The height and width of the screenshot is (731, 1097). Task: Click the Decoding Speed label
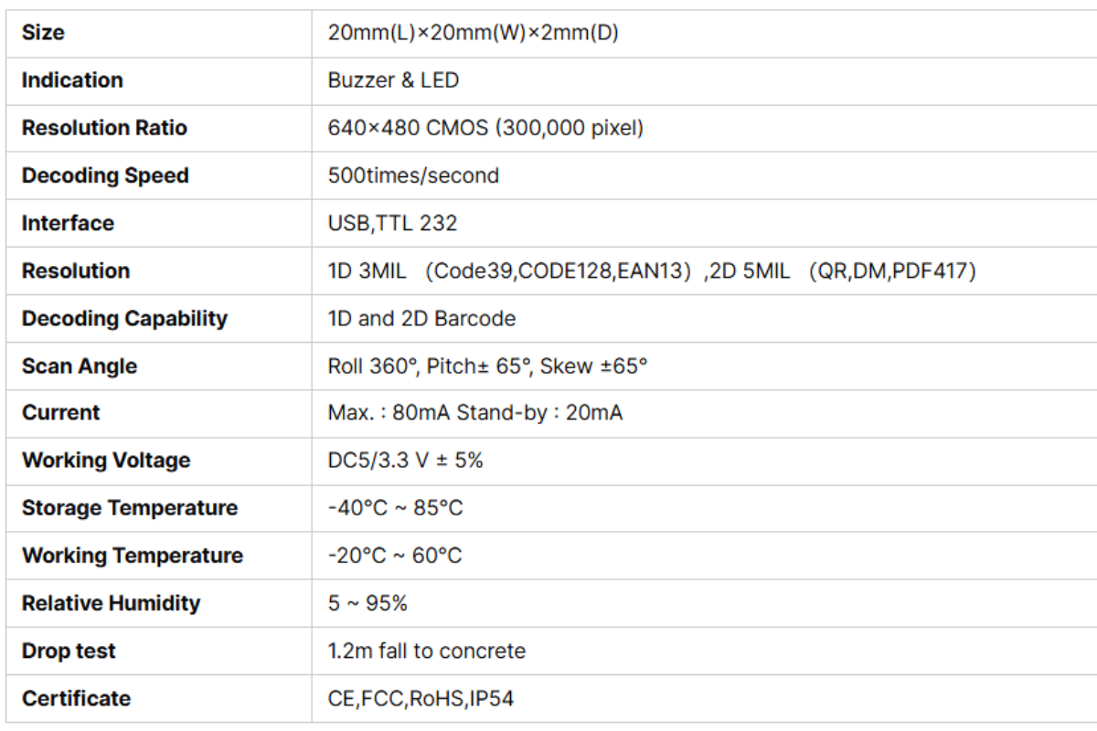tap(105, 175)
